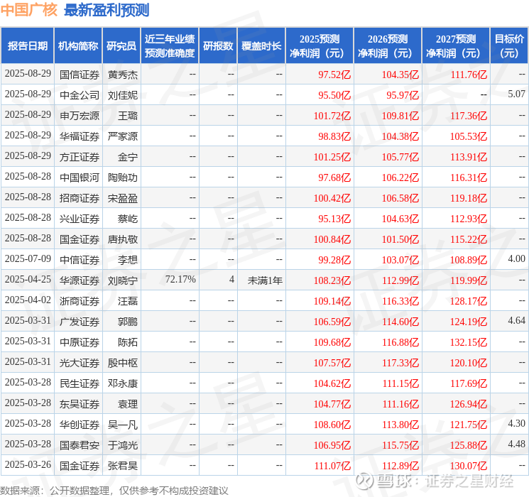Select the 覆盖时长 column header

(261, 46)
